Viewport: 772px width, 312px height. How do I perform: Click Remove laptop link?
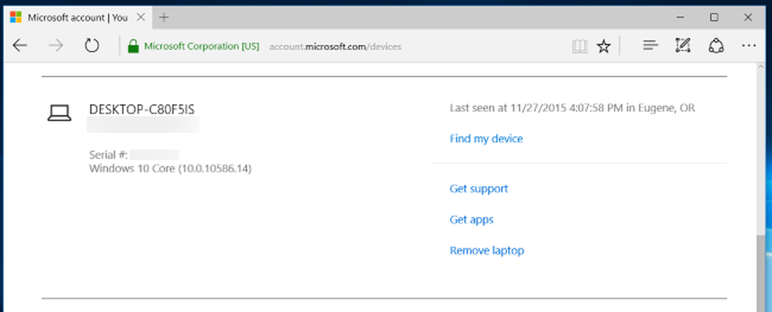tap(486, 250)
